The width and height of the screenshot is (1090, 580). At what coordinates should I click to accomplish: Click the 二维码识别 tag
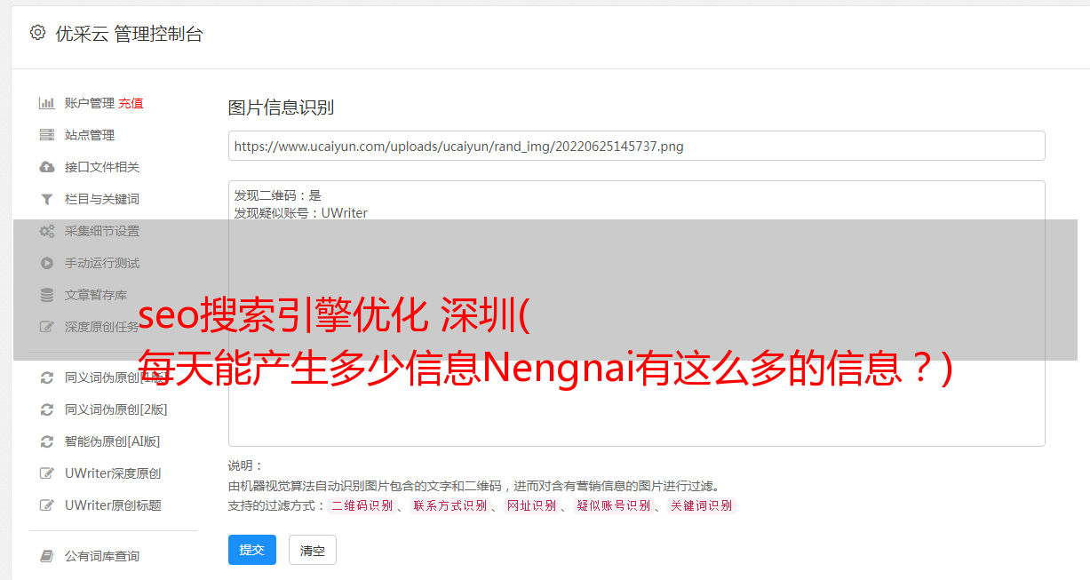(362, 505)
